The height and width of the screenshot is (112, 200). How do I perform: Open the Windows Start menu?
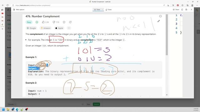[x=3, y=109]
